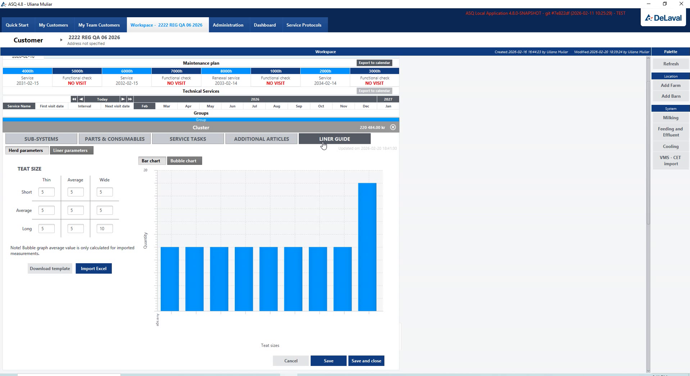Close the Cluster panel with X icon
690x376 pixels.
[x=393, y=127]
